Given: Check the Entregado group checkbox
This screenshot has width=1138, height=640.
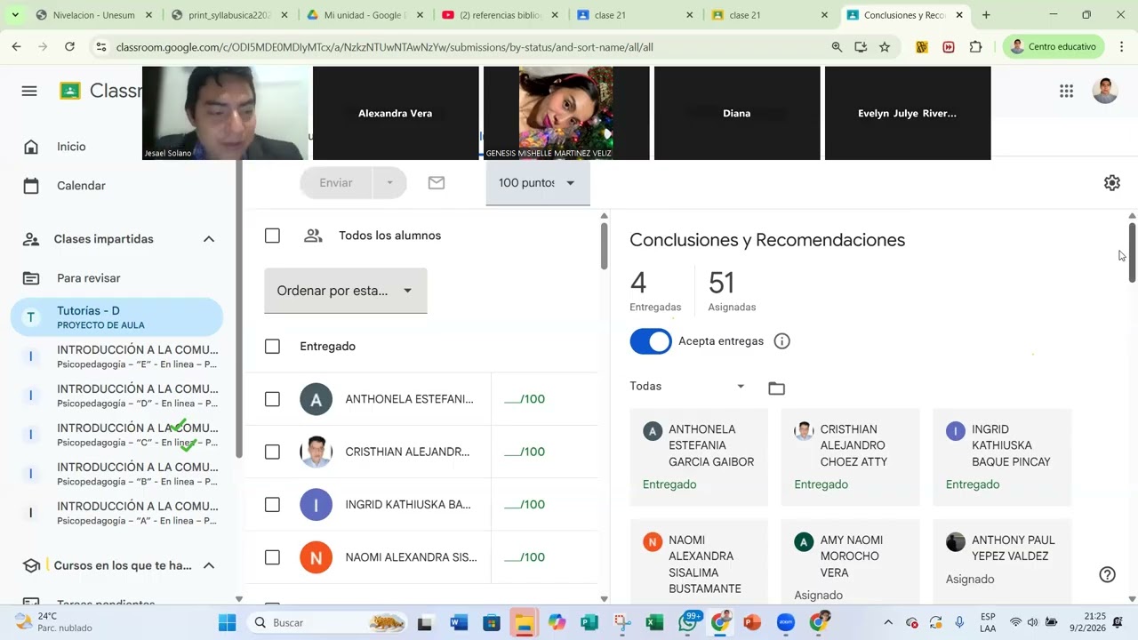Looking at the screenshot, I should 272,347.
